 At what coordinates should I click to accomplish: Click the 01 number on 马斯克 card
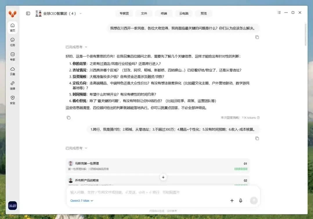click(245, 164)
